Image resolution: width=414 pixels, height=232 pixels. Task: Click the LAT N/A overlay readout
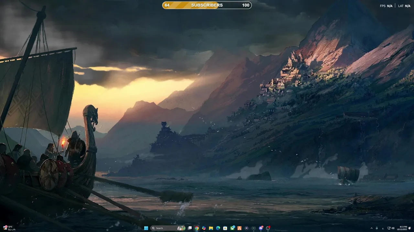[x=404, y=6]
